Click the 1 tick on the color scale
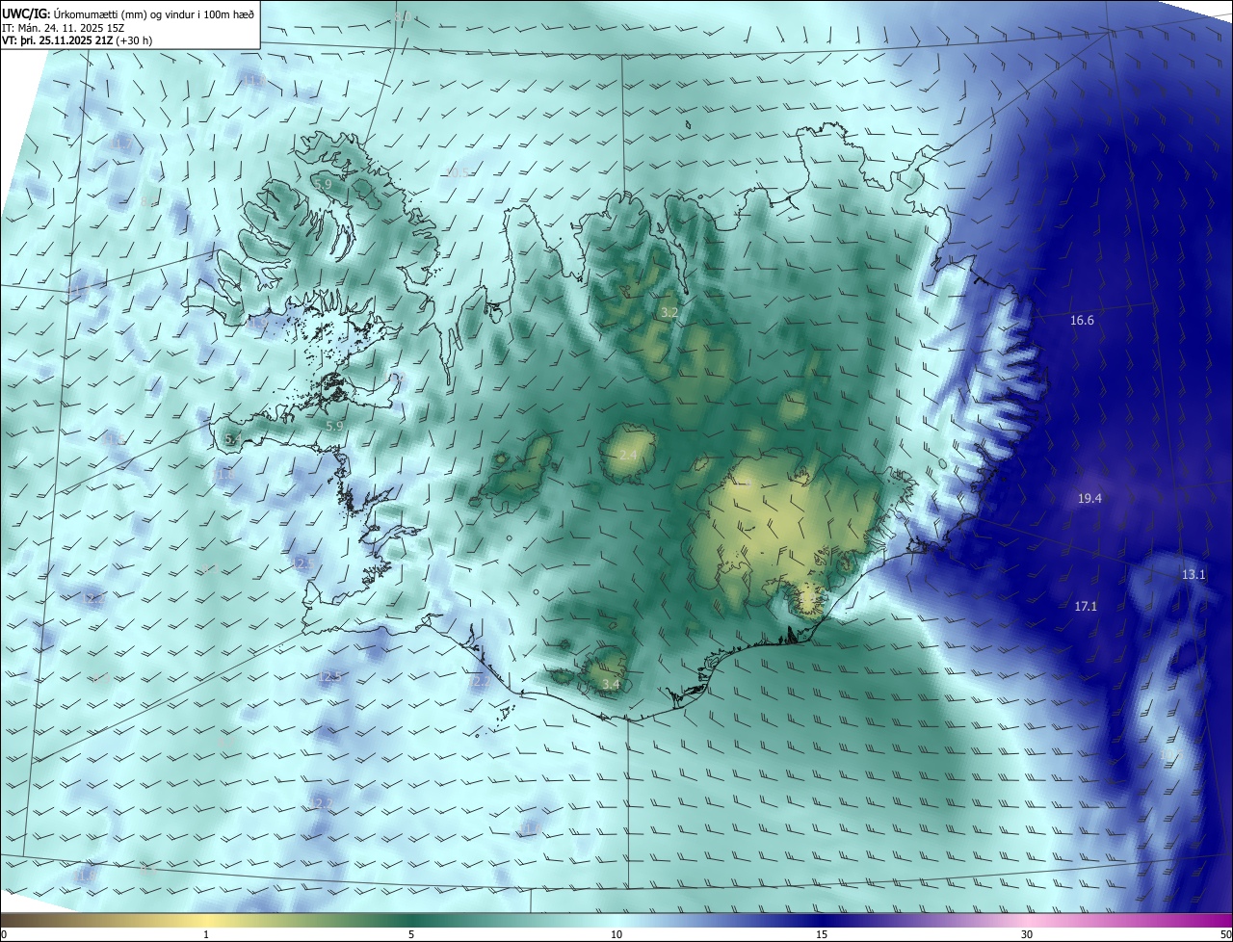This screenshot has width=1233, height=942. [206, 934]
